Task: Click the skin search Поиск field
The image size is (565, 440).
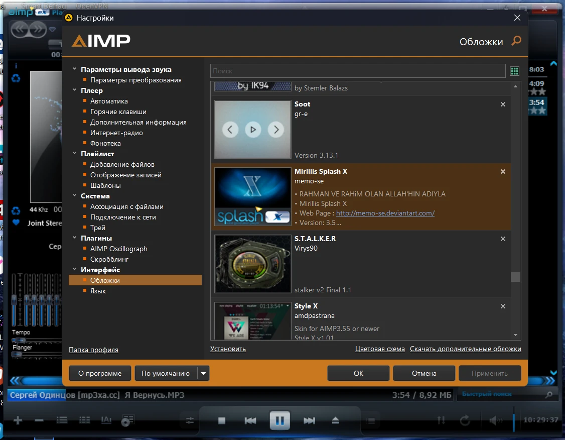Action: click(x=357, y=71)
